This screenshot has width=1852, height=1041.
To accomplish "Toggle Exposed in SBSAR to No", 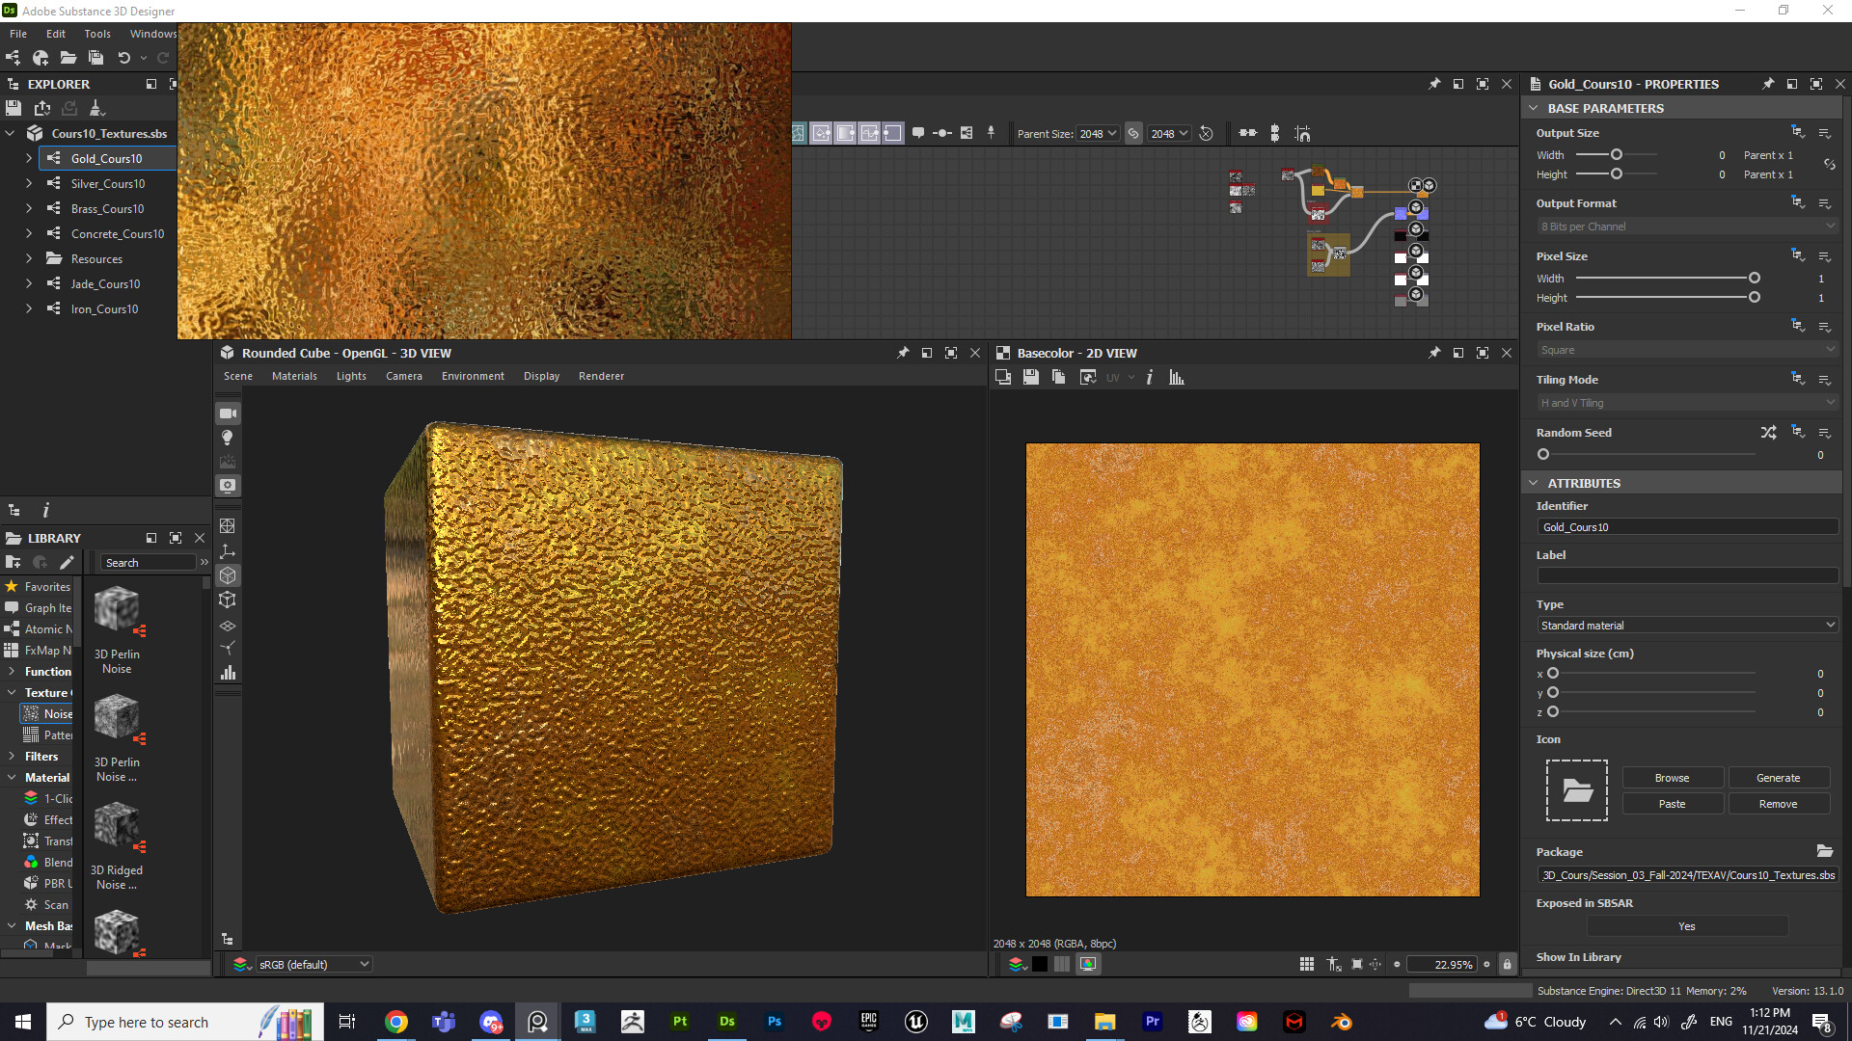I will (1686, 925).
